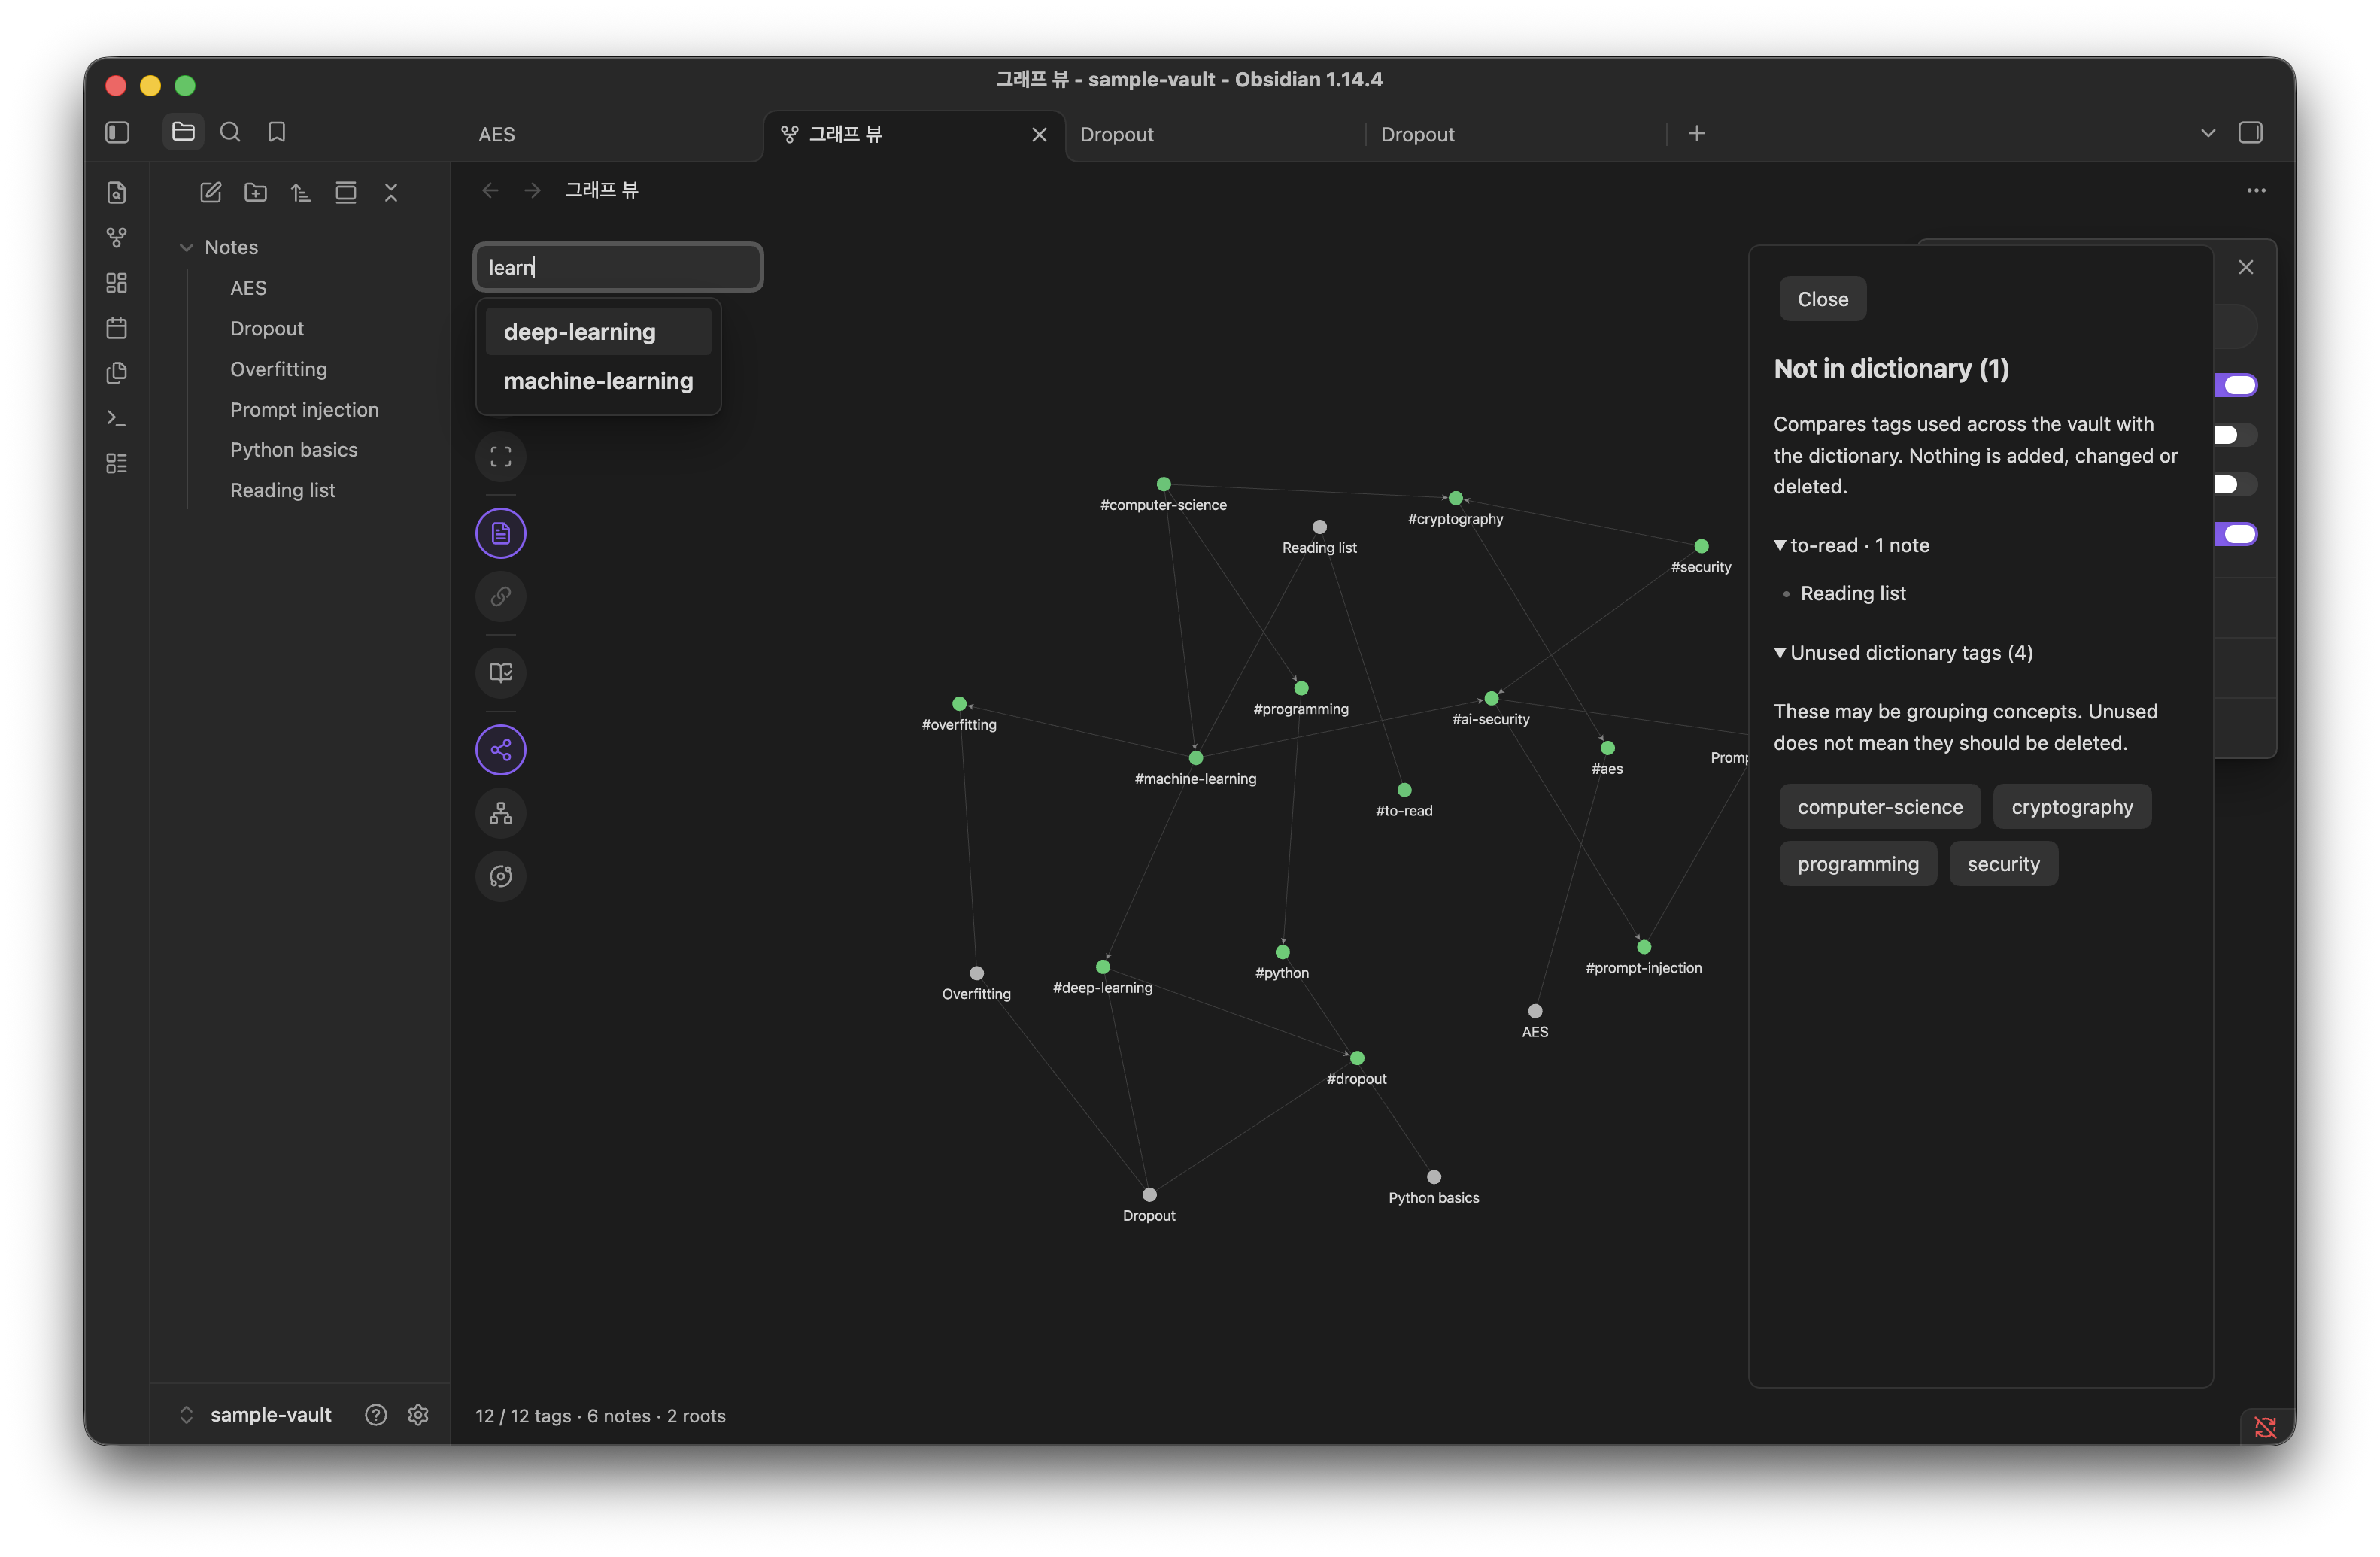The width and height of the screenshot is (2380, 1557).
Task: Open the vault settings gear
Action: (x=418, y=1415)
